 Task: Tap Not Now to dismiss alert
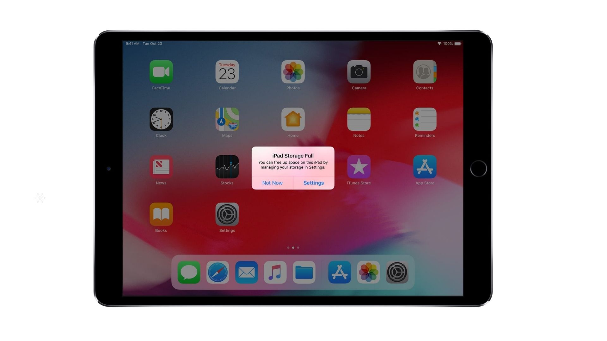click(x=272, y=182)
